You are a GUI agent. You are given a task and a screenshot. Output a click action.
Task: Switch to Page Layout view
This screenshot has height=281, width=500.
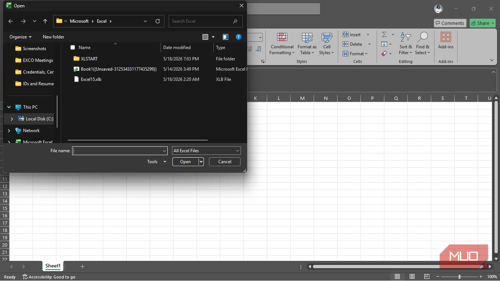412,277
